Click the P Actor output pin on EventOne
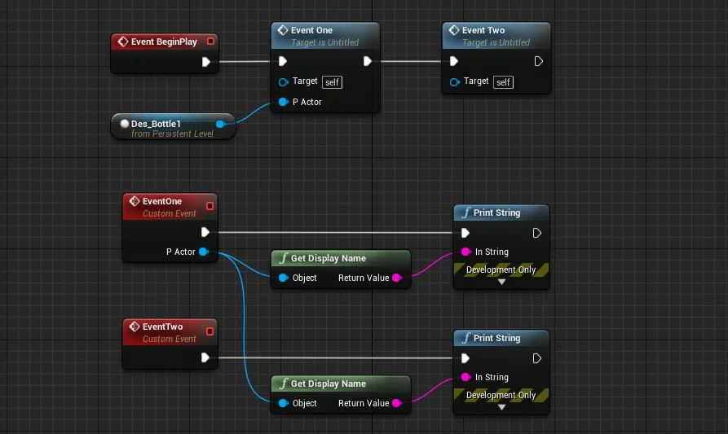This screenshot has height=434, width=728. 203,252
